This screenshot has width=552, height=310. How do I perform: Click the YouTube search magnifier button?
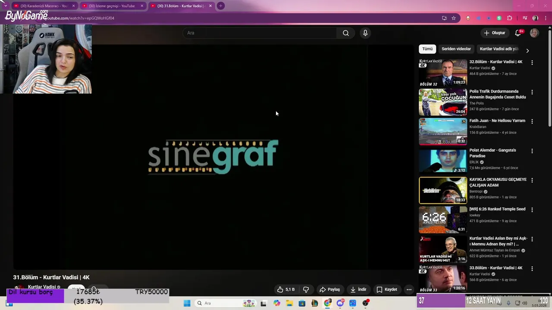345,33
